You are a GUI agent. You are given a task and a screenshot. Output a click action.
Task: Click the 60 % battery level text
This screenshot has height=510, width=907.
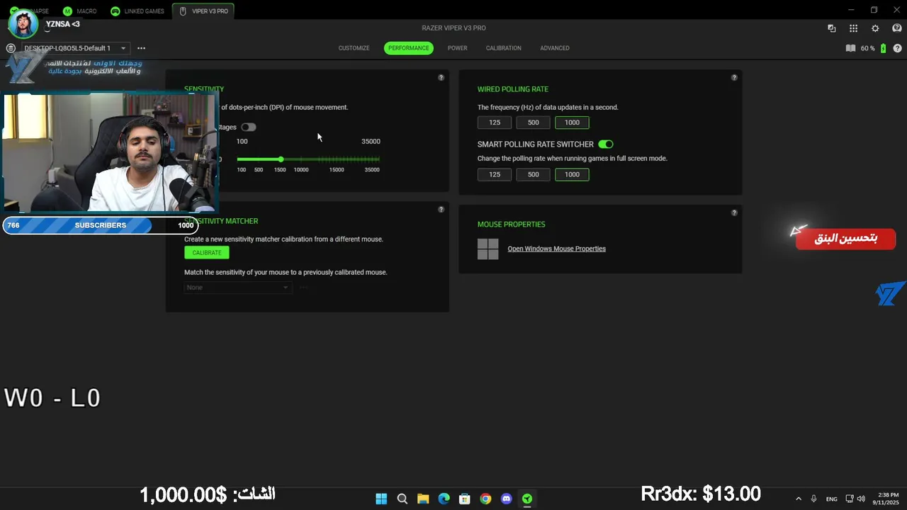(x=867, y=48)
